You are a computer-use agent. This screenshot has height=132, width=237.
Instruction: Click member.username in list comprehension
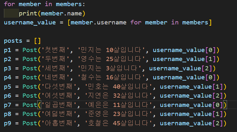[x=99, y=22]
